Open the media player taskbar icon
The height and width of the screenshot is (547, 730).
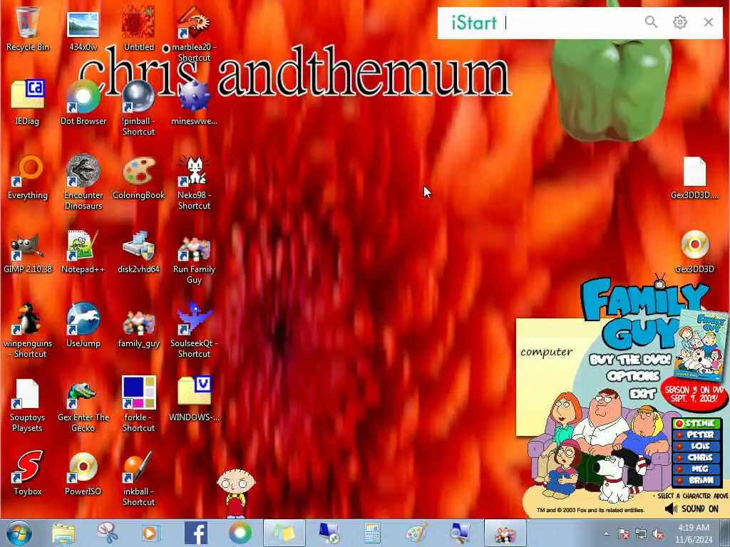tap(151, 533)
